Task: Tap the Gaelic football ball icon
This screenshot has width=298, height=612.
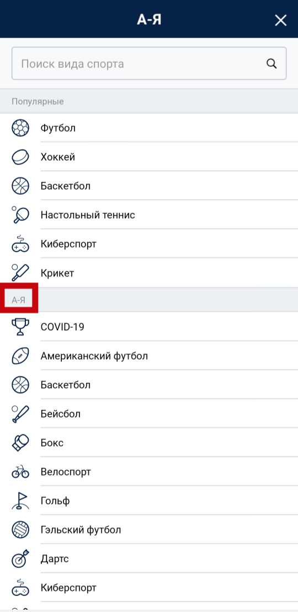Action: (20, 530)
